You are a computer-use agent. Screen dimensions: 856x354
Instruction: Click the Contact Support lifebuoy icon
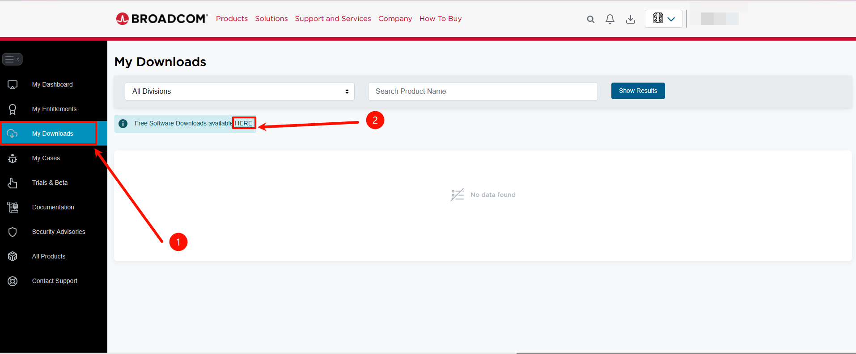(x=13, y=281)
